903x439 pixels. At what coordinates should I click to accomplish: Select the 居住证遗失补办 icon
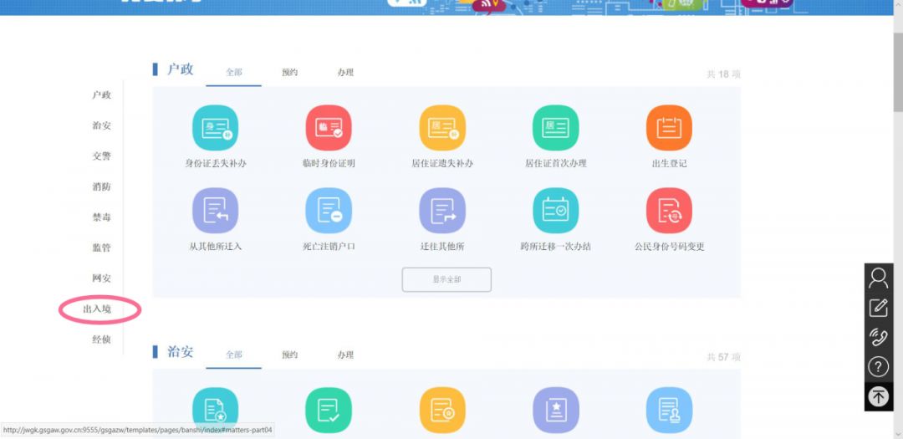coord(442,128)
